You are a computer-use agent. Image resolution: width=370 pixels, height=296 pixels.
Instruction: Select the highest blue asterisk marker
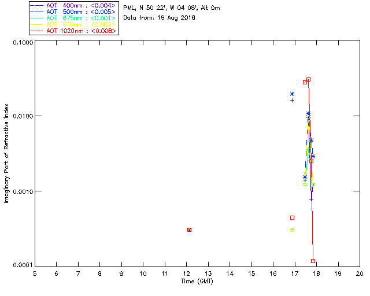(x=293, y=94)
